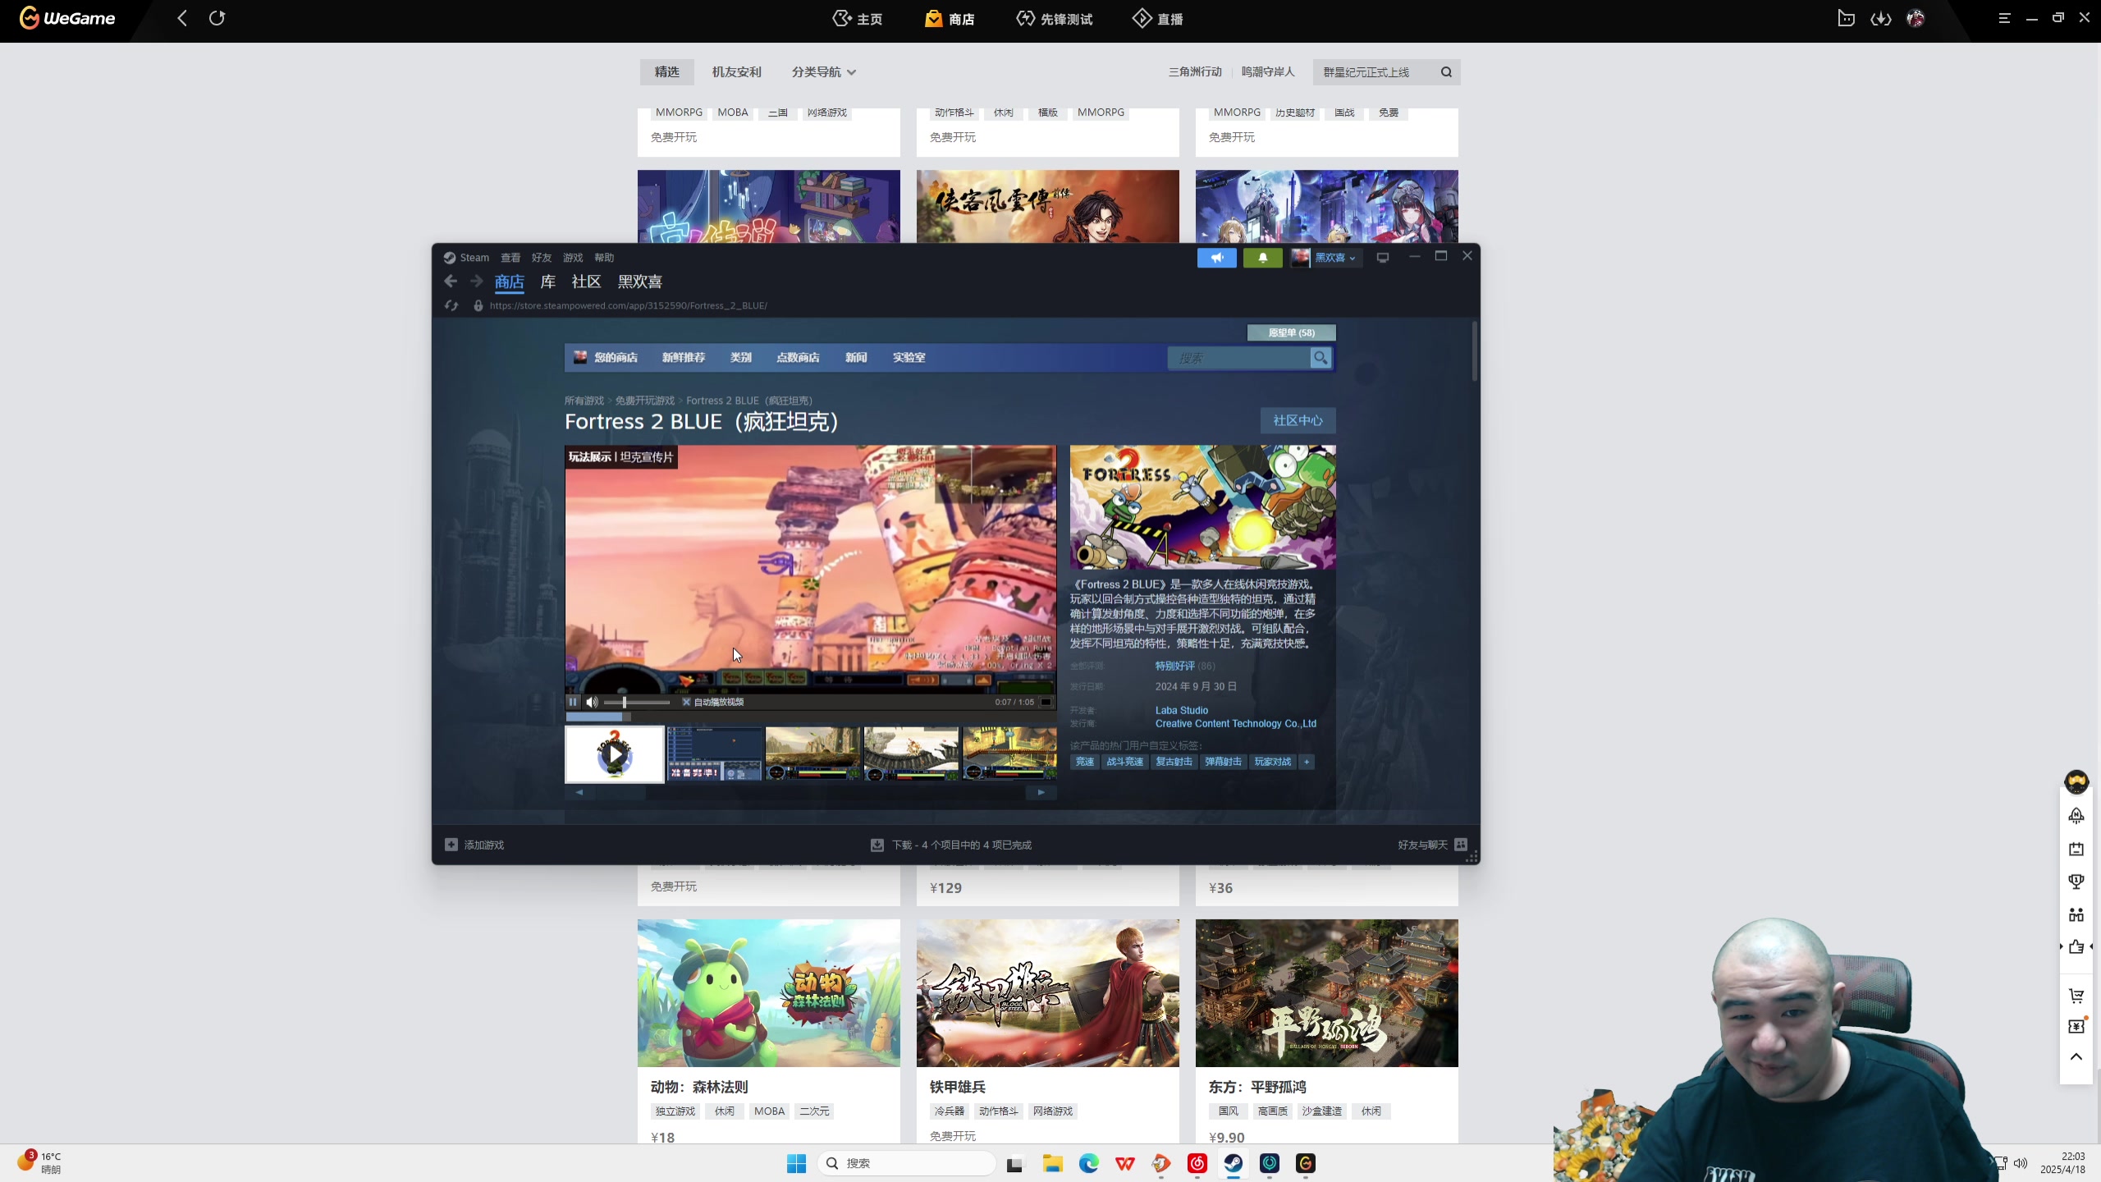Focus Steam store search field

1239,358
